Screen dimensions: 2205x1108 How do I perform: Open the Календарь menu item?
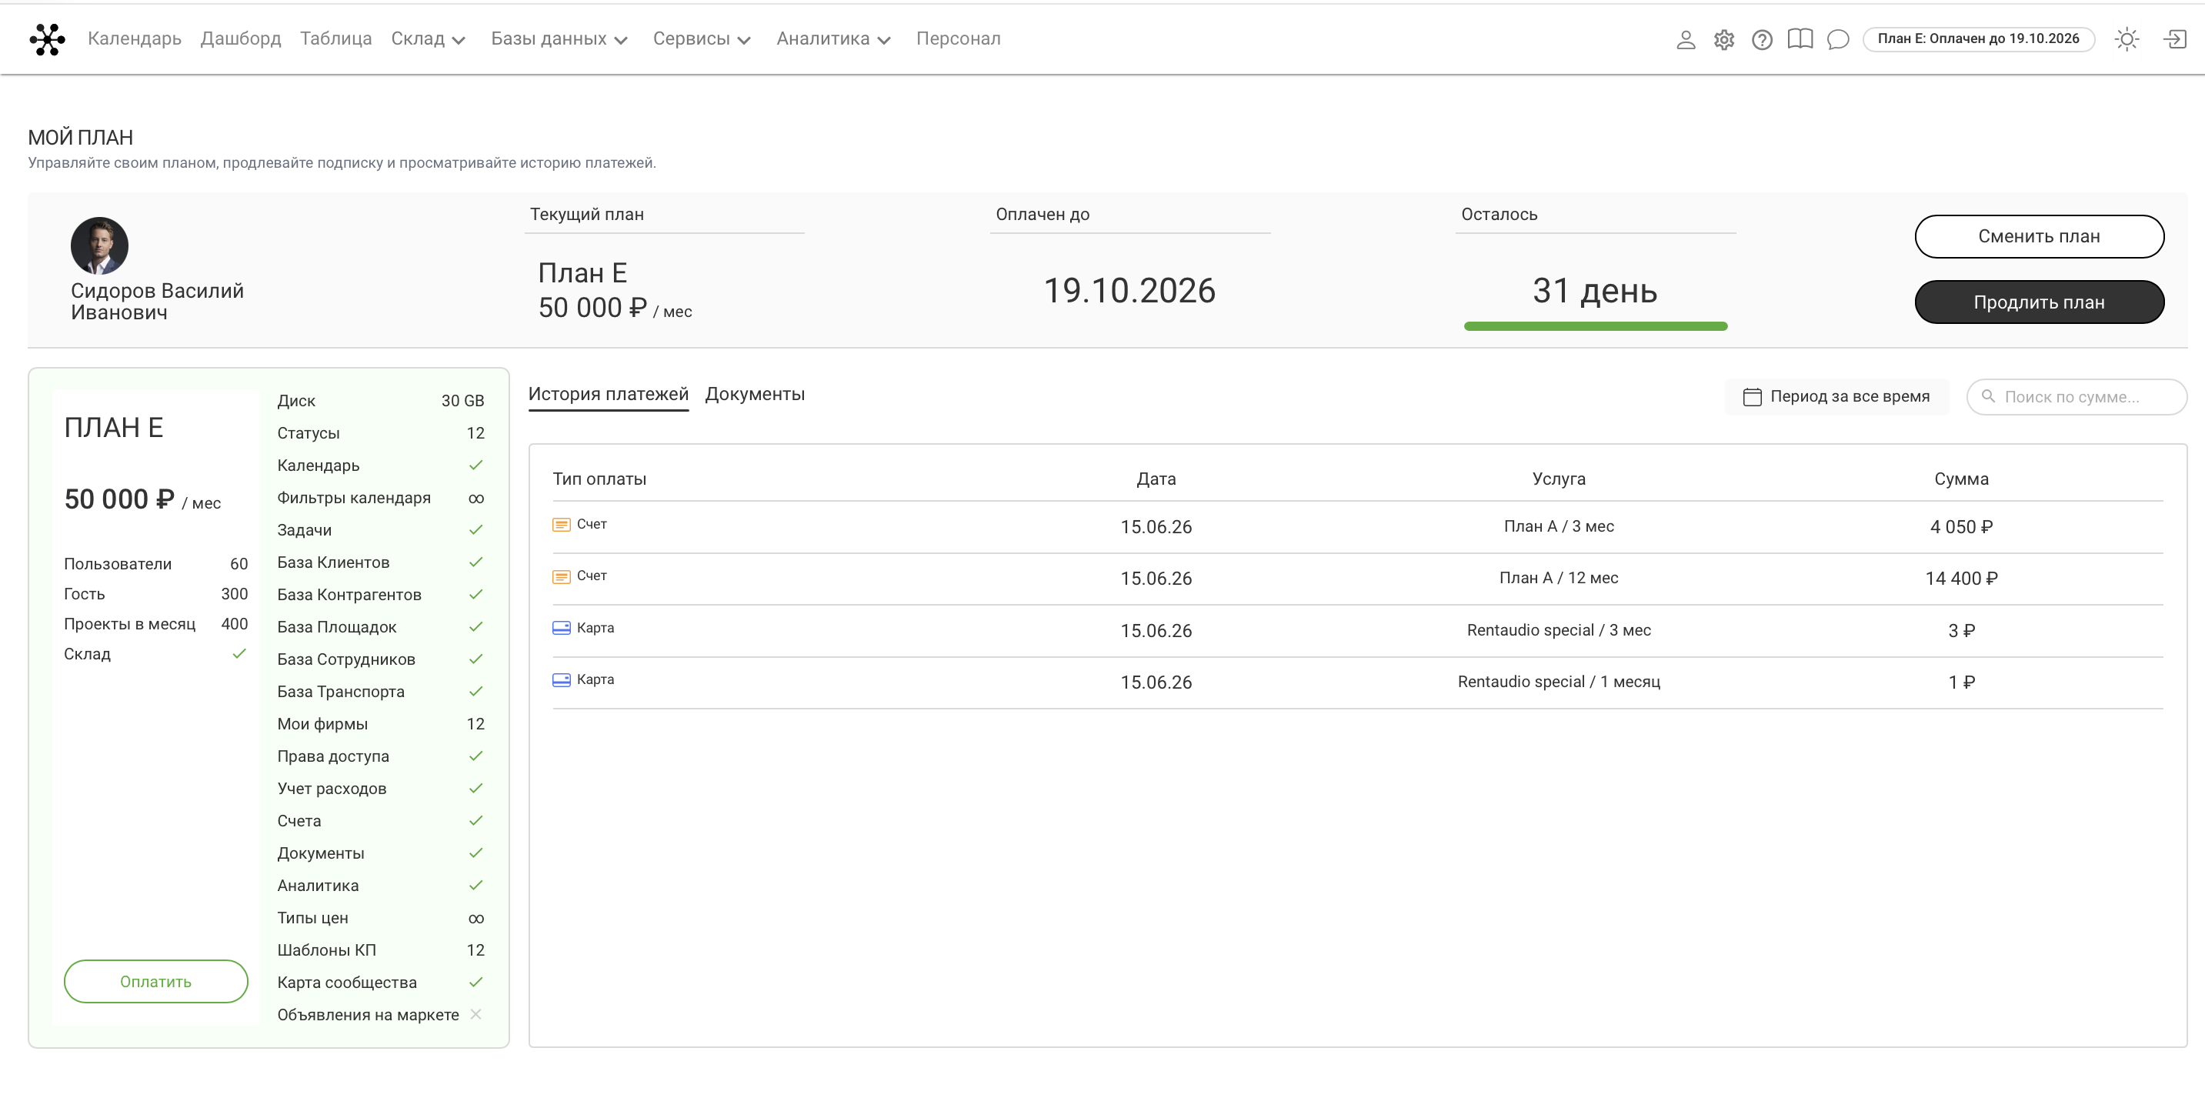coord(135,38)
